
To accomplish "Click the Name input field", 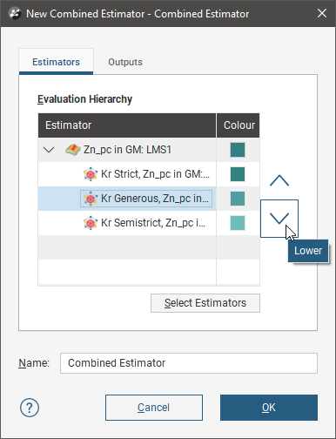I will 189,363.
